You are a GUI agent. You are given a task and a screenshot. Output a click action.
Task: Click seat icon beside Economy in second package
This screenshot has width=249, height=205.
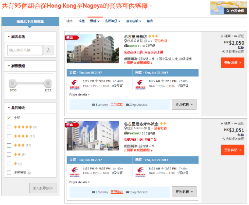93,192
